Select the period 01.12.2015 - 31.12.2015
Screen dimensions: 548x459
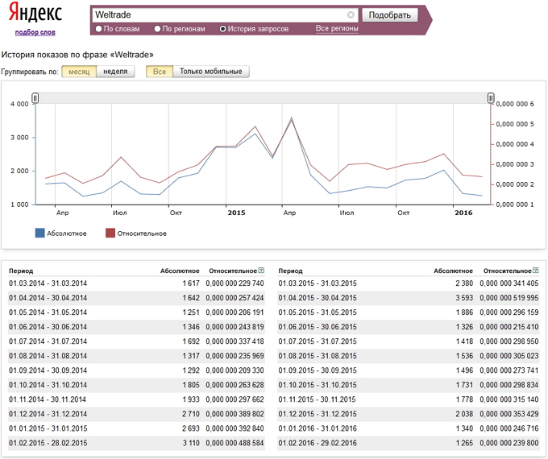(318, 414)
